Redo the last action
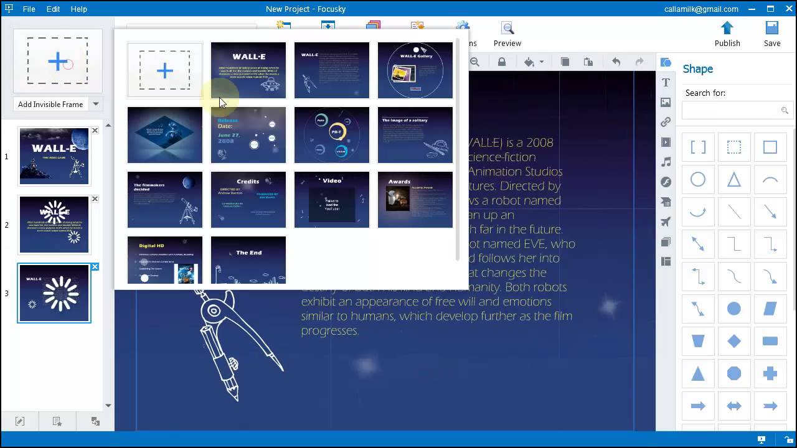 tap(639, 62)
